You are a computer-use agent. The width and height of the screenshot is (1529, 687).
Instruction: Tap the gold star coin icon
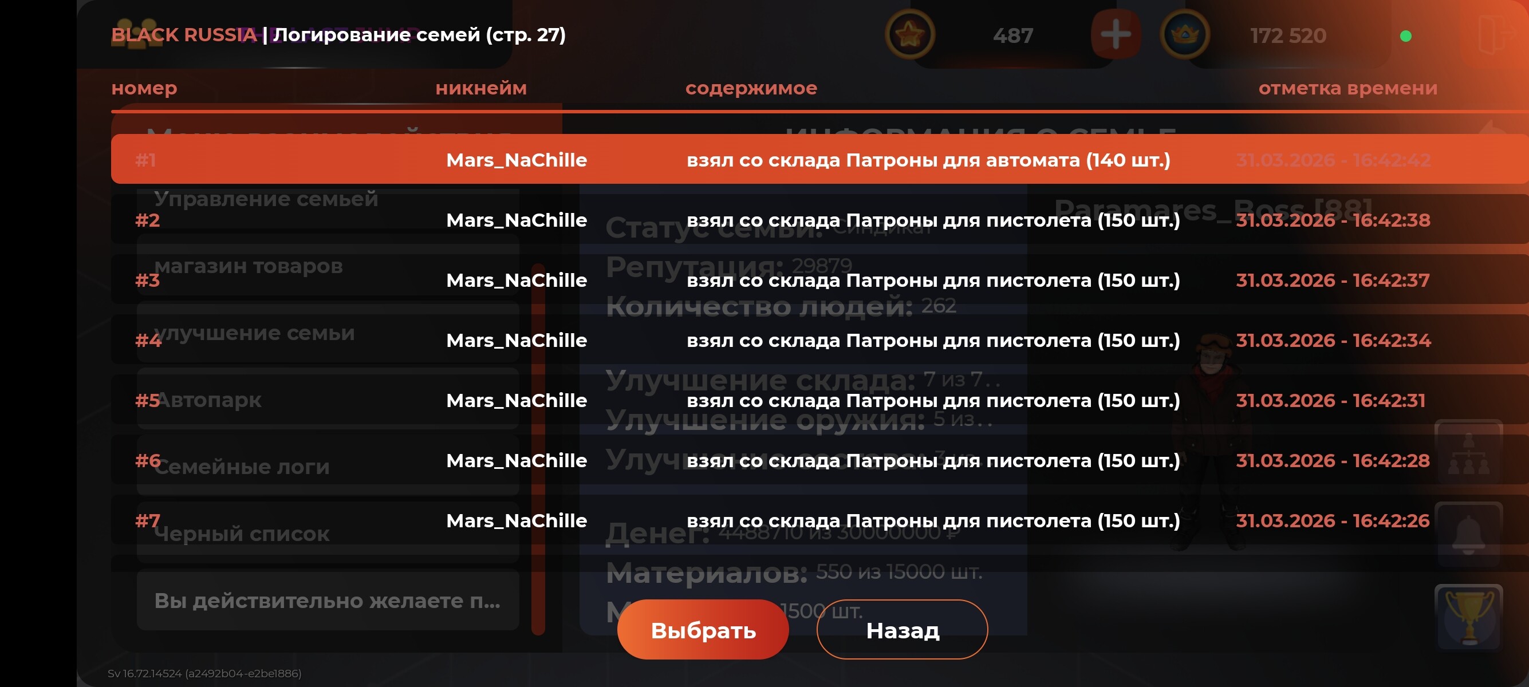909,34
